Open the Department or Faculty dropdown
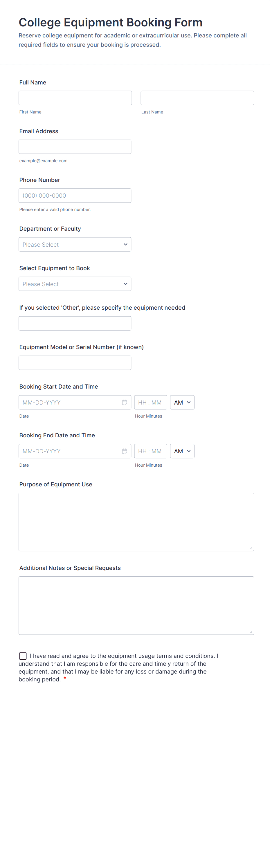 click(75, 245)
